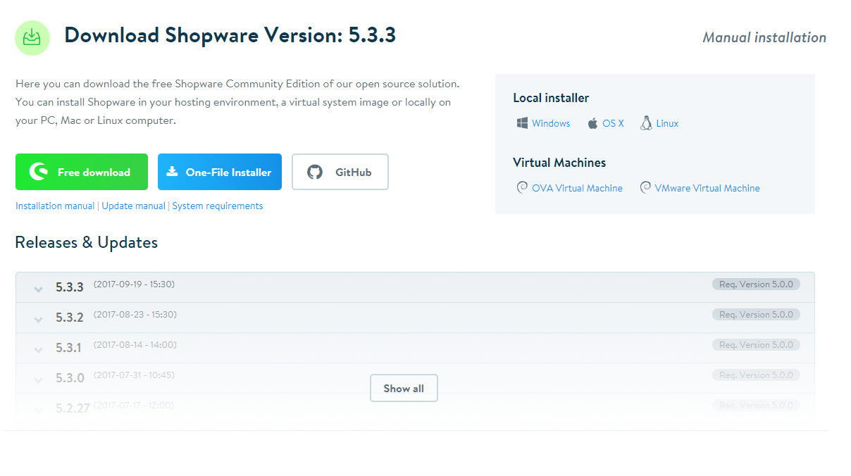Screen dimensions: 851x476
Task: Open the Installation manual link
Action: pyautogui.click(x=55, y=206)
